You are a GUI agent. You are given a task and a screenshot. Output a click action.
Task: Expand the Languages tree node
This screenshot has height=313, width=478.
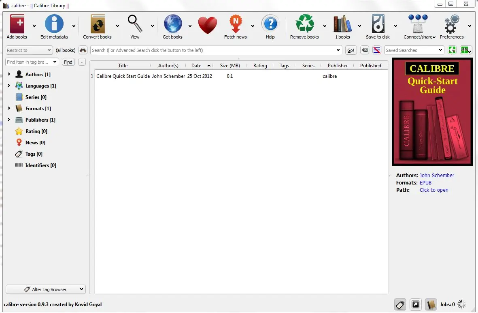click(9, 86)
